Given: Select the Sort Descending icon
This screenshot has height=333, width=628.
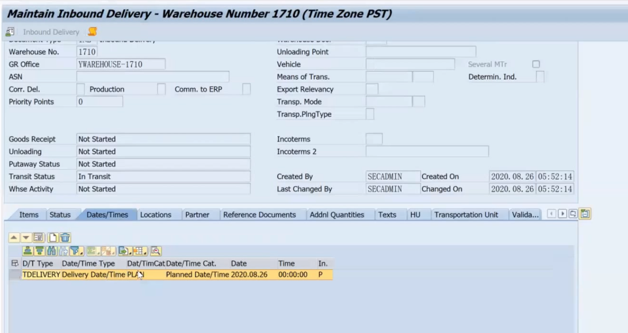Looking at the screenshot, I should click(40, 250).
